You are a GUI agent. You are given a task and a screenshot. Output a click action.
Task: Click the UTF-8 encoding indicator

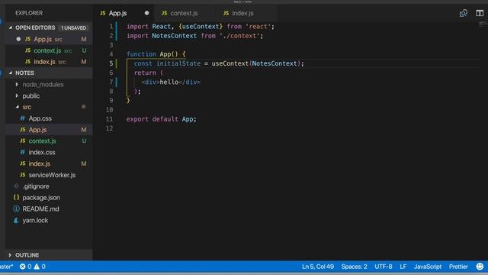(384, 267)
